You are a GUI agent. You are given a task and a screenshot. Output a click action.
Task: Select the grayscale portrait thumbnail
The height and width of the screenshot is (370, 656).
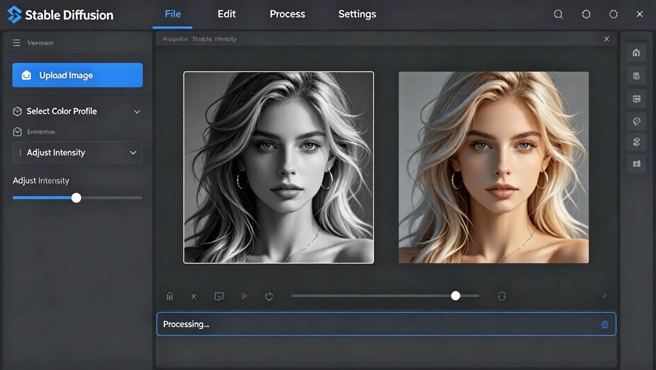(279, 167)
